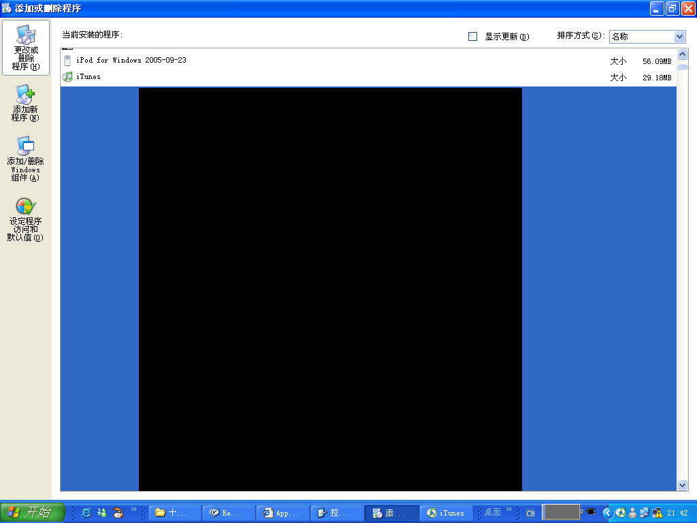The image size is (697, 523).
Task: Click the title bar window icon
Action: click(x=7, y=8)
